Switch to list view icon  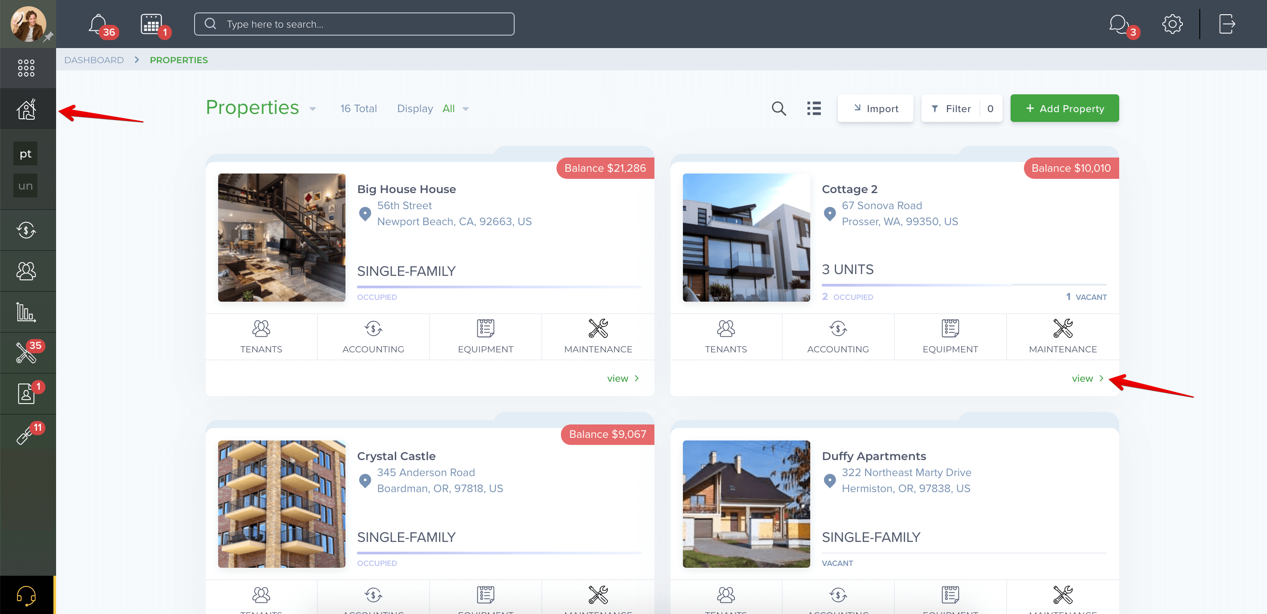coord(814,108)
